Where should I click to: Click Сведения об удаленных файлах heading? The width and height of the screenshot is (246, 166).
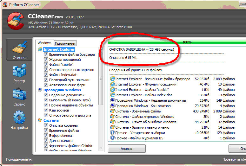(136, 70)
